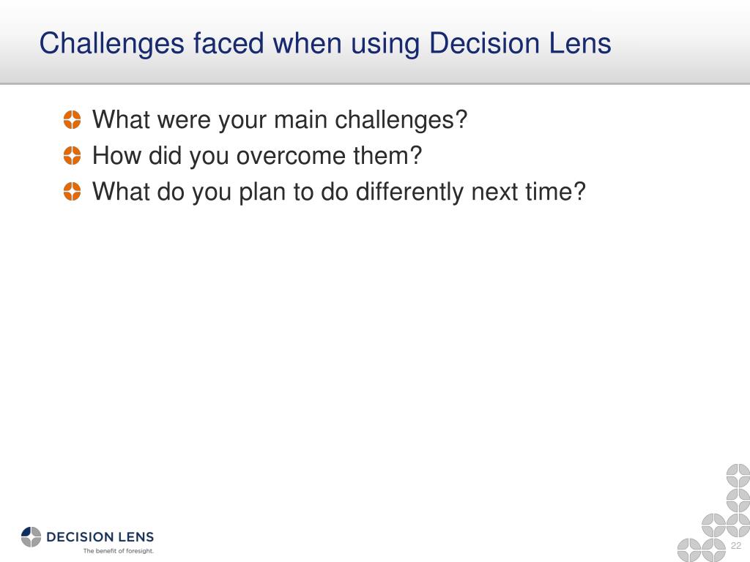The image size is (750, 562).
Task: Click the word 'differently' in the third bullet
Action: pos(410,192)
